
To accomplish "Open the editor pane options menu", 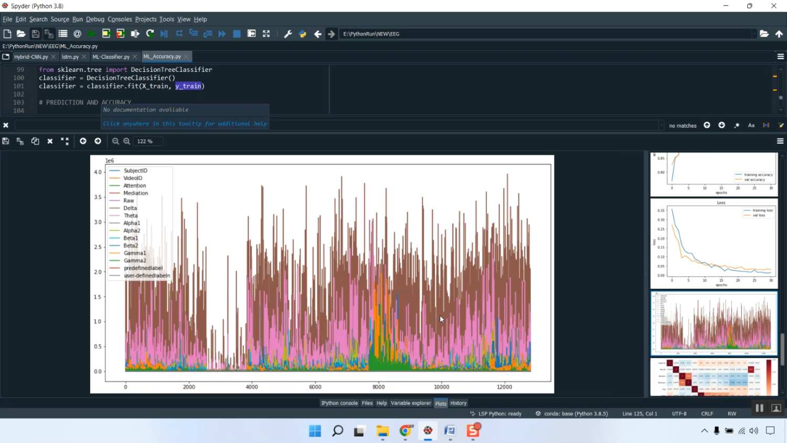I will pyautogui.click(x=780, y=57).
